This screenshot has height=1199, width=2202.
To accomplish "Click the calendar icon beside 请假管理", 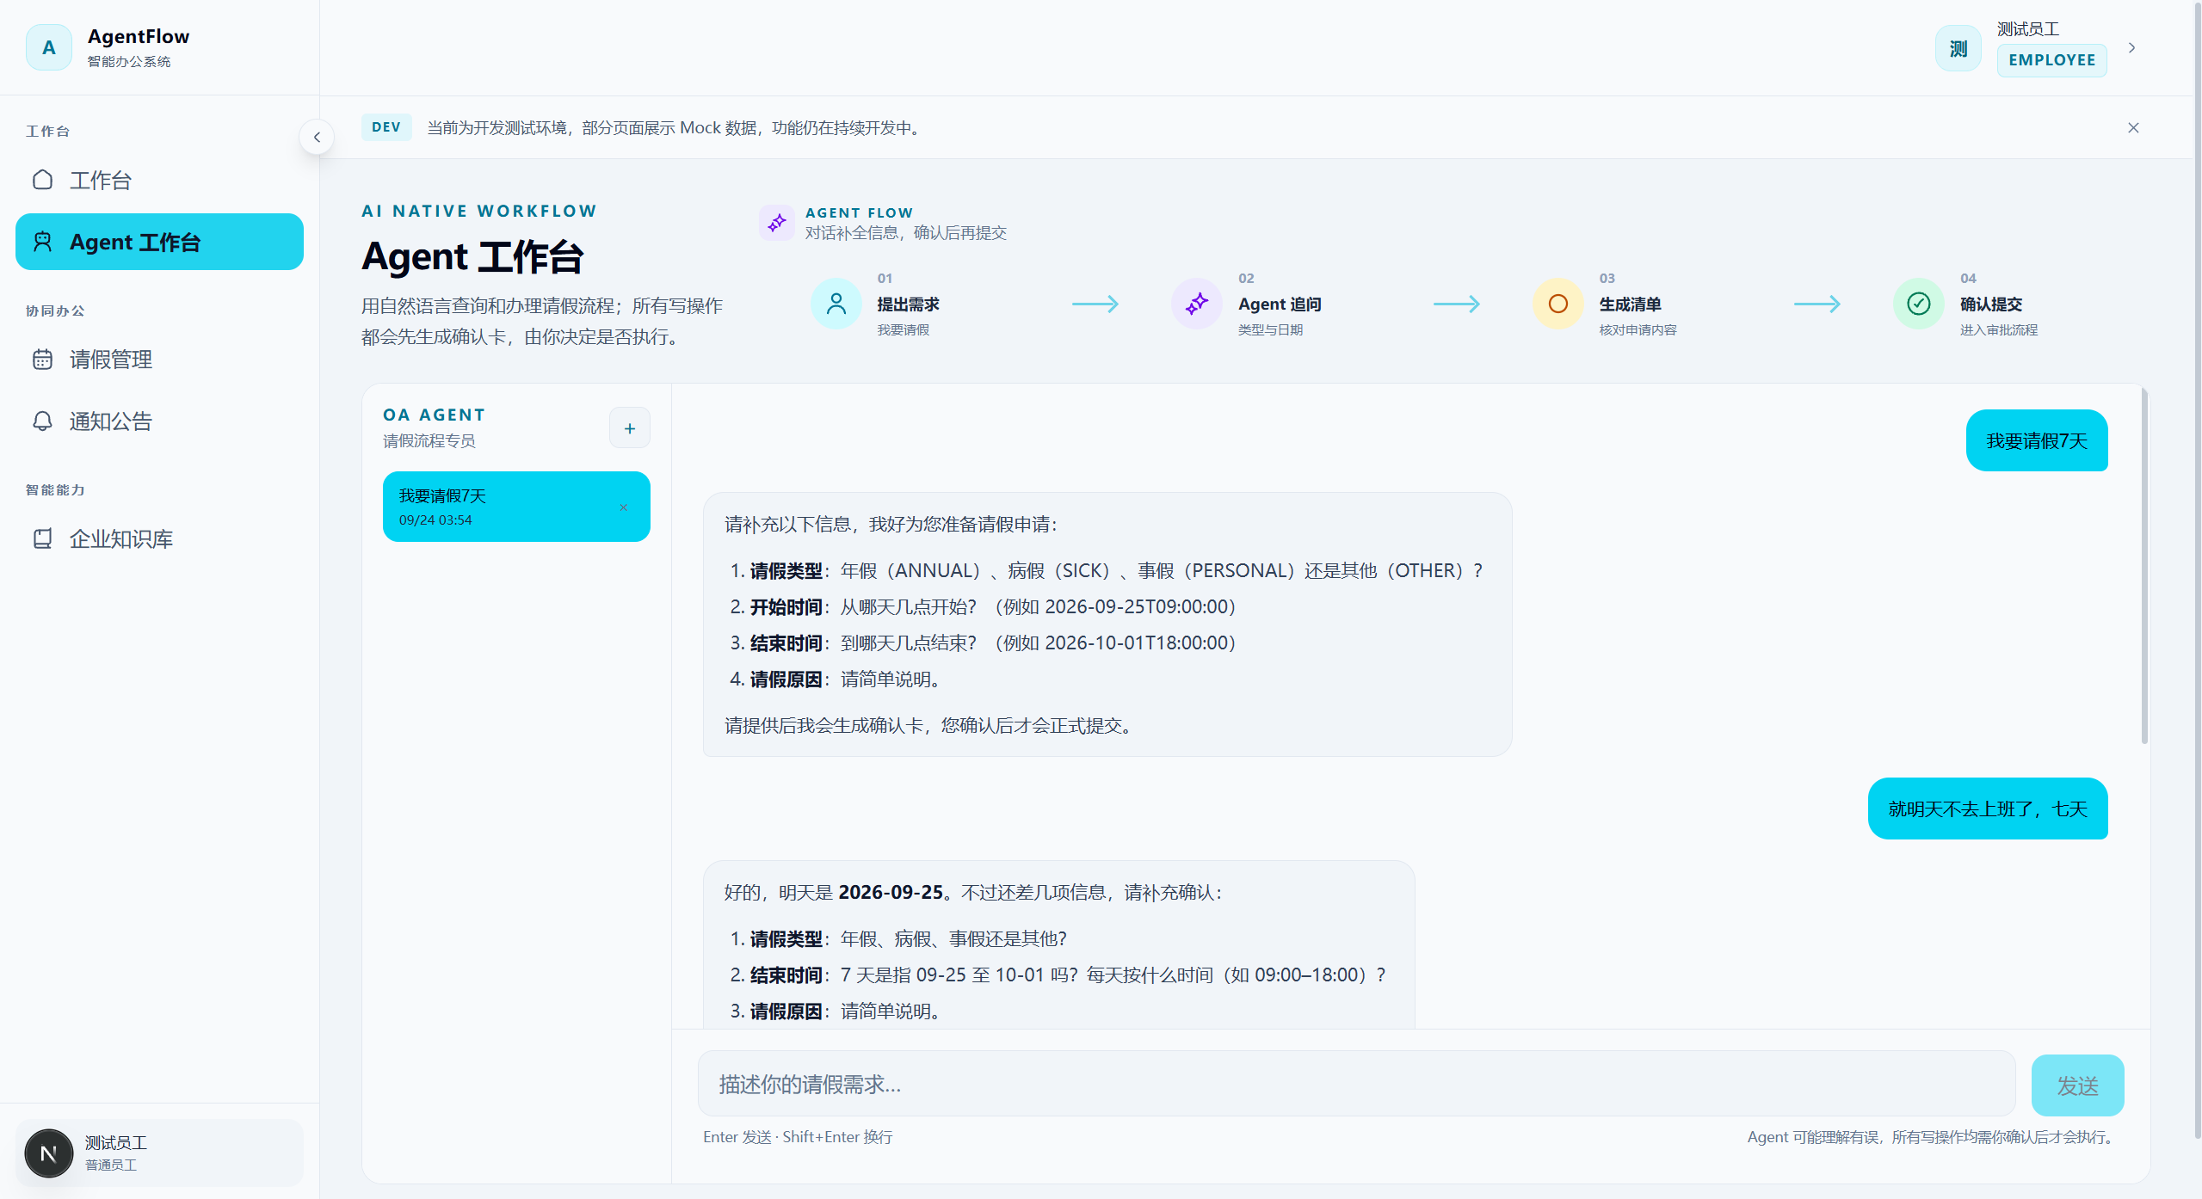I will [x=42, y=360].
